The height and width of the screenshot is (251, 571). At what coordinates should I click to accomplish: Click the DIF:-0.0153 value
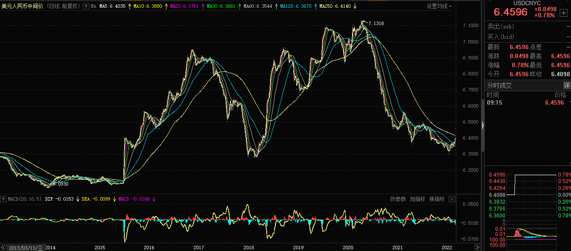(59, 199)
